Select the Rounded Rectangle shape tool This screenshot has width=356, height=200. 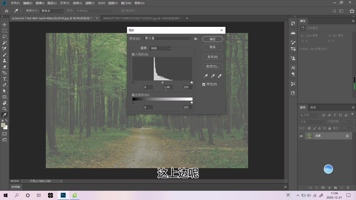point(4,97)
